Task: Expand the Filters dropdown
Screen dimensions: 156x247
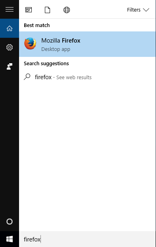Action: pyautogui.click(x=138, y=10)
